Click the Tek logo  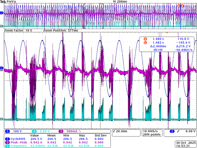pyautogui.click(x=3, y=2)
